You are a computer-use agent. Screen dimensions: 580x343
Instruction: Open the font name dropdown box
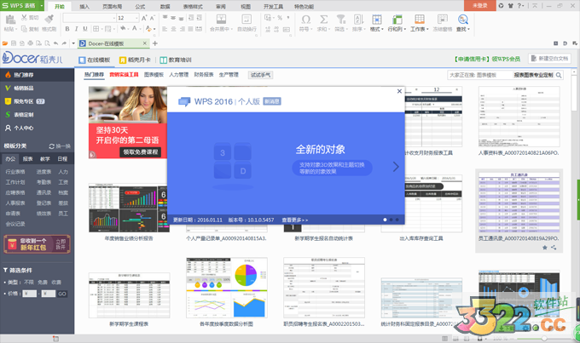(90, 18)
